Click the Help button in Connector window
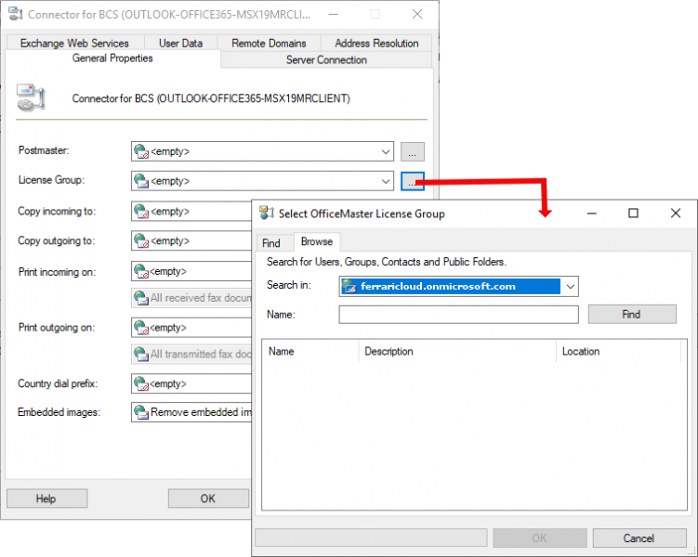 pyautogui.click(x=46, y=499)
